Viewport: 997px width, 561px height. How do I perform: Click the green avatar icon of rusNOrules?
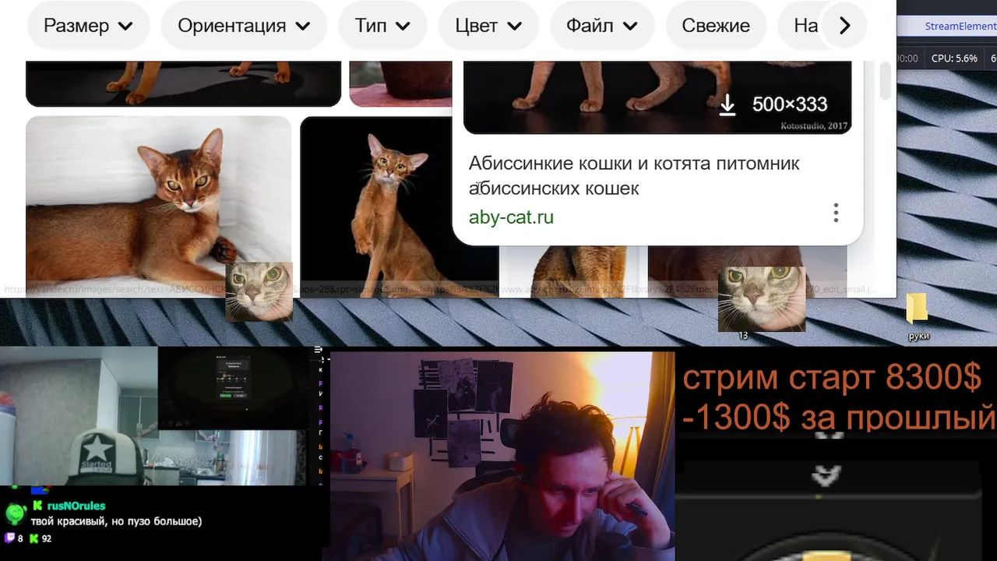tap(15, 513)
